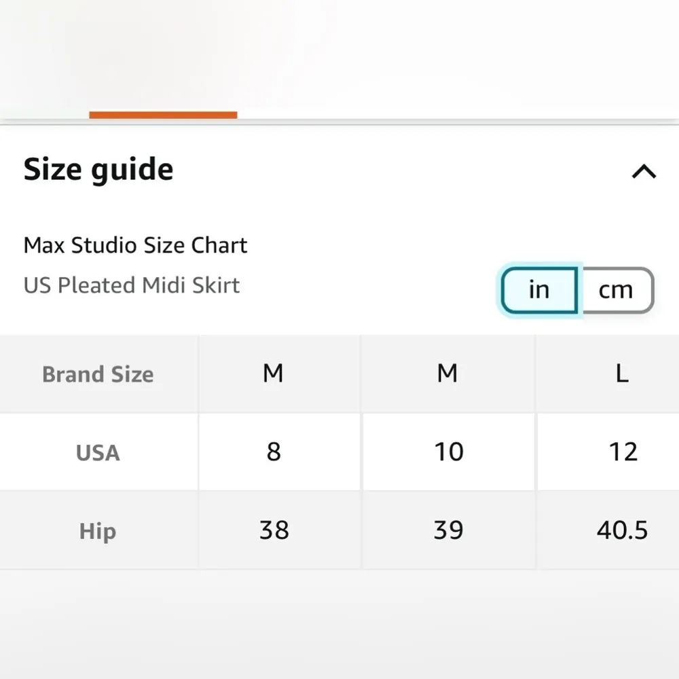This screenshot has height=679, width=679.
Task: Click the Hip row header
Action: point(98,531)
